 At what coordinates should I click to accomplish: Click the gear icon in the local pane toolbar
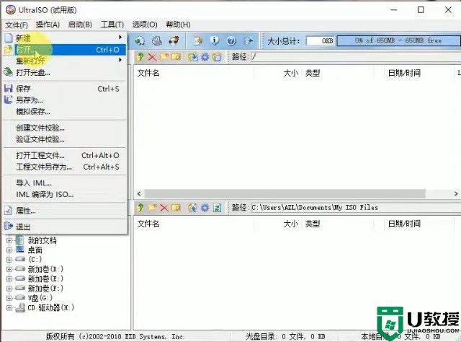click(x=205, y=208)
